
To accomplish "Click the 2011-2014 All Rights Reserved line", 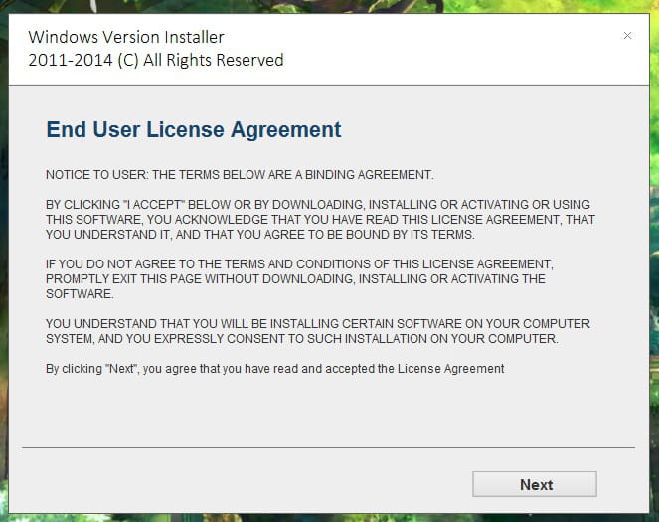I will 156,60.
